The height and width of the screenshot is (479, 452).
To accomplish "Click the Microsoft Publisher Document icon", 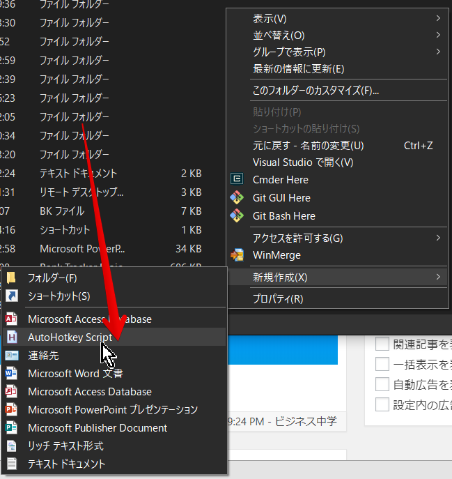I will point(12,428).
